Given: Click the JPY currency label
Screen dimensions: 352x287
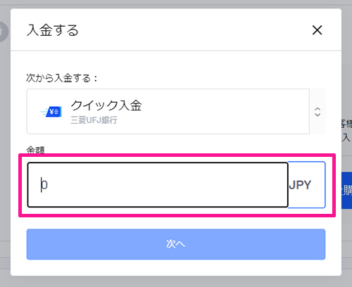Looking at the screenshot, I should [x=300, y=185].
